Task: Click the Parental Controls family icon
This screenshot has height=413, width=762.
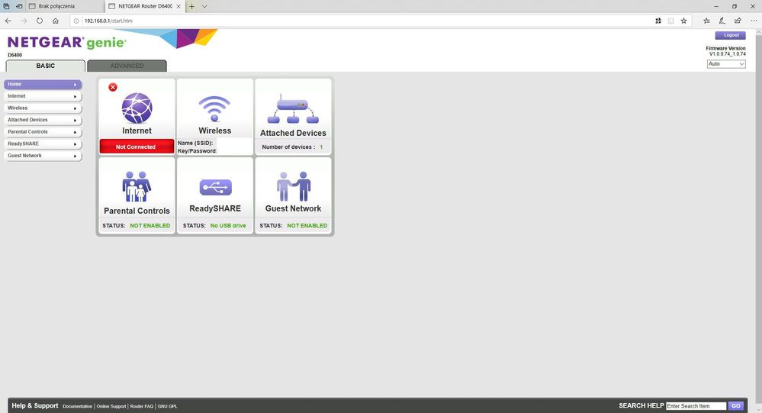Action: pyautogui.click(x=137, y=186)
